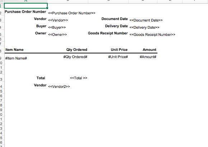Click the Amount header cell
208x147 pixels.
click(x=150, y=50)
